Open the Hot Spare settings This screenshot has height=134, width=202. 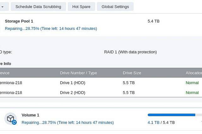point(81,7)
